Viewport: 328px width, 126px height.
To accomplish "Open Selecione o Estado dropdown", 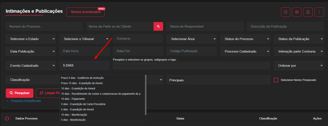I will pos(31,39).
